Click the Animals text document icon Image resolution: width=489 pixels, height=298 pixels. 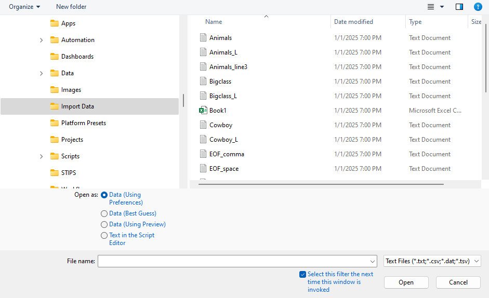click(x=203, y=38)
